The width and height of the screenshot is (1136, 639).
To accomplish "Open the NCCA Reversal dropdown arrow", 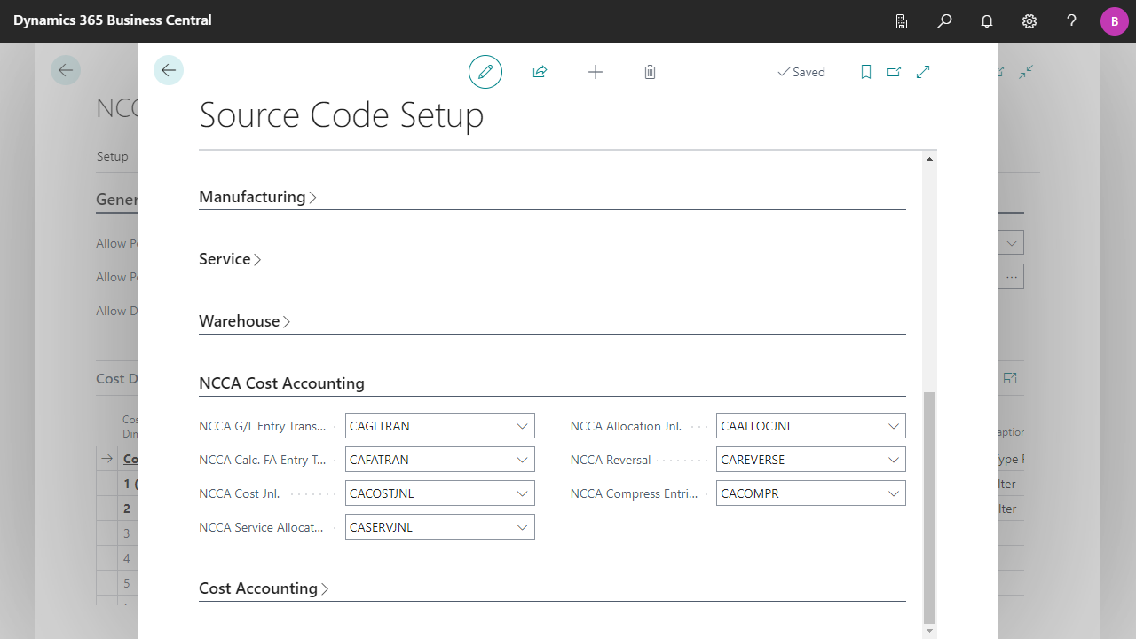I will [894, 460].
